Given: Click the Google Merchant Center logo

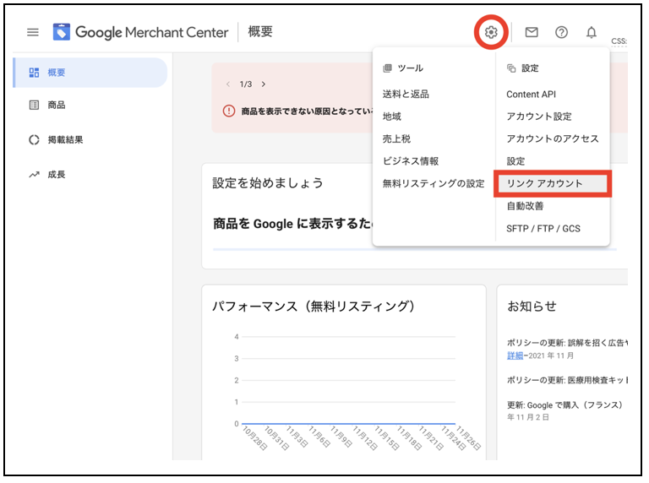Looking at the screenshot, I should (x=140, y=32).
